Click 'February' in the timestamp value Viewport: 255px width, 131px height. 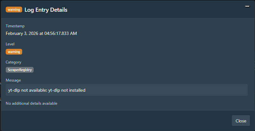pyautogui.click(x=15, y=33)
